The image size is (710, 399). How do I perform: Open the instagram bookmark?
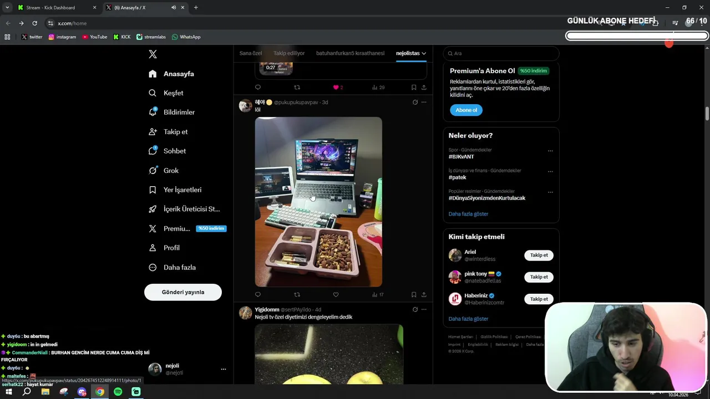(62, 37)
